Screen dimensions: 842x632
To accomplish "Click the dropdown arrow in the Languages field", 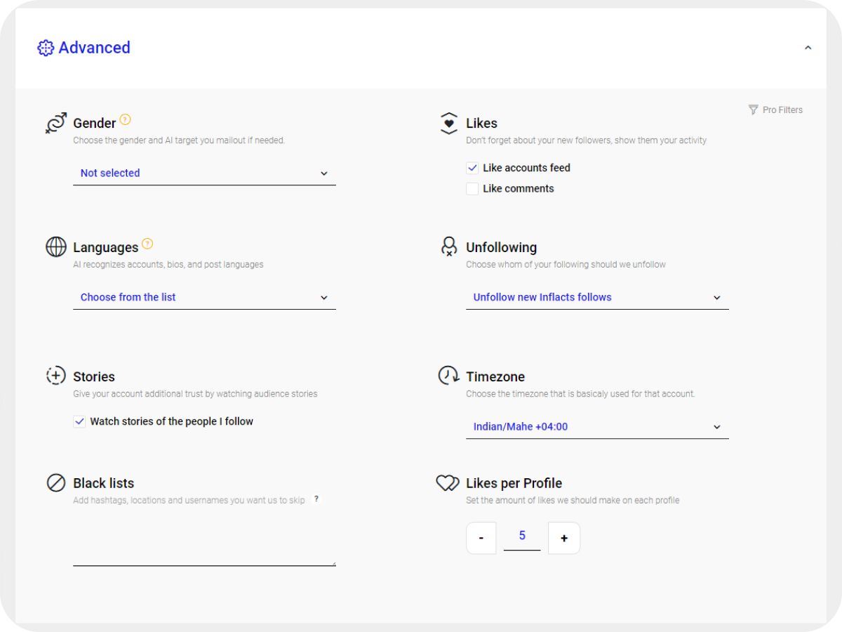I will click(x=324, y=298).
